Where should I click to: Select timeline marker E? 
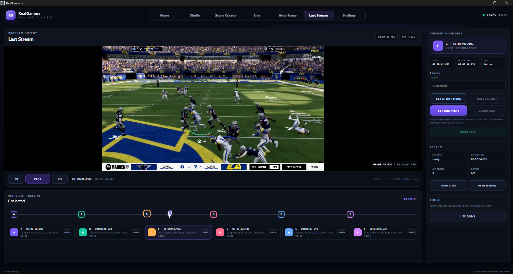281,214
